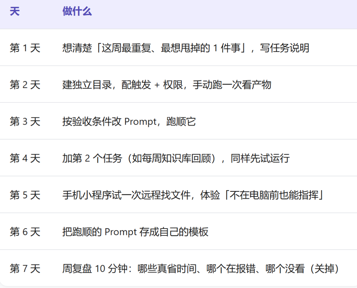The width and height of the screenshot is (357, 288).
Task: Click the word Prompt in day 3 row
Action: point(140,122)
